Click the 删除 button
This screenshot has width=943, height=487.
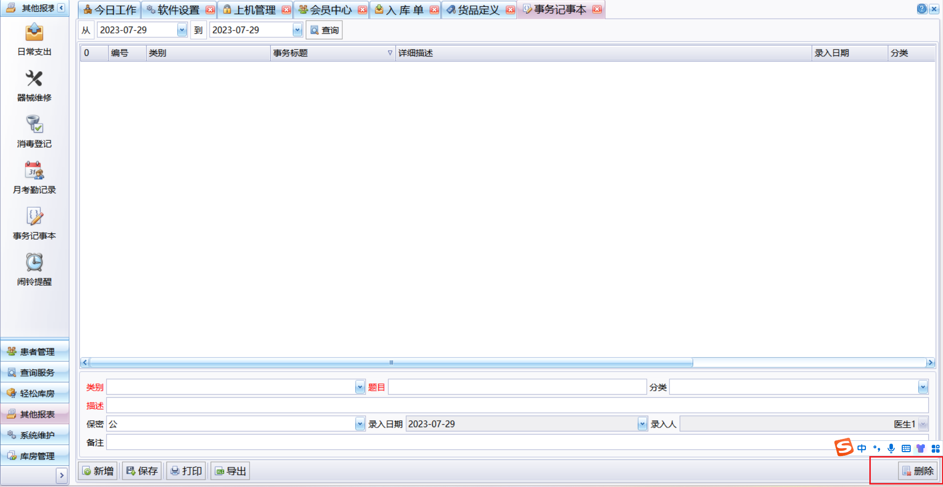[918, 471]
